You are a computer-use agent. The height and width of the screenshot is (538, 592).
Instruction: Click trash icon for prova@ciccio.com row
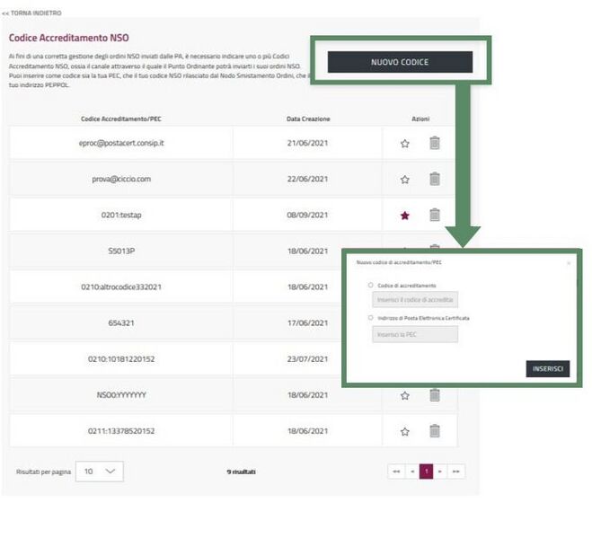pyautogui.click(x=434, y=179)
